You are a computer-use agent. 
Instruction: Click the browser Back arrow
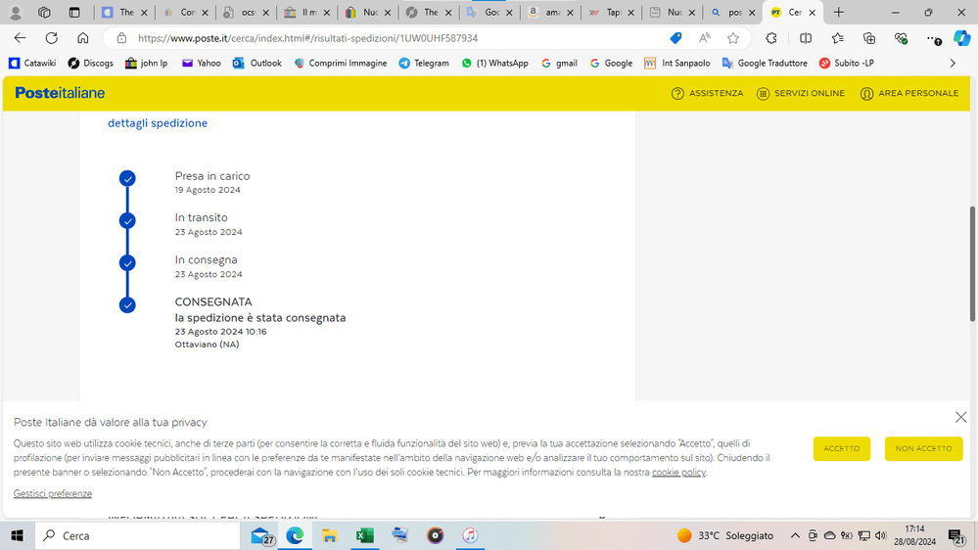click(x=20, y=38)
